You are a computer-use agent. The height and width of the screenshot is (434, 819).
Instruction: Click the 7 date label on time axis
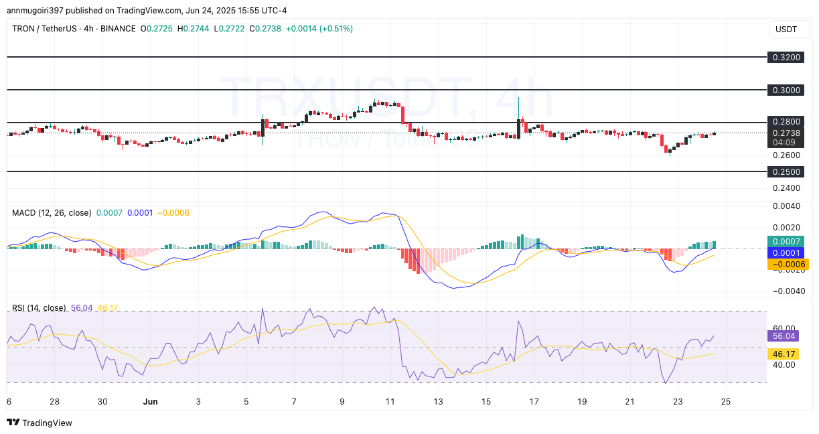tap(294, 401)
